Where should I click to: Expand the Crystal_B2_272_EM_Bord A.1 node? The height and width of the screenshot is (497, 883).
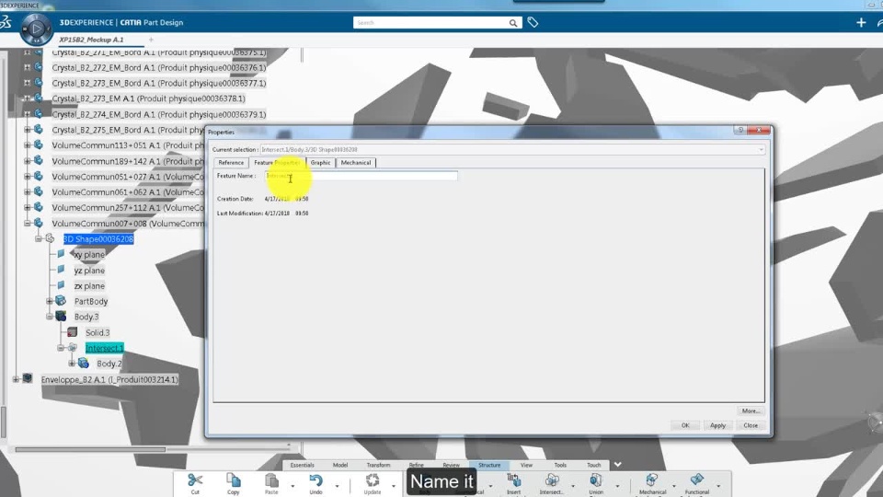click(27, 67)
